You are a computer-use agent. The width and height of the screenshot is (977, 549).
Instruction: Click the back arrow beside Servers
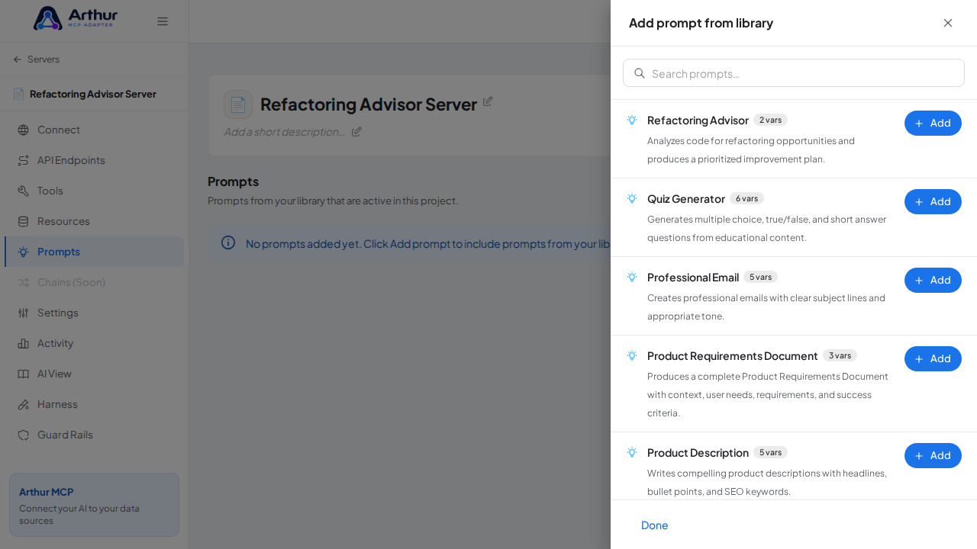tap(18, 59)
